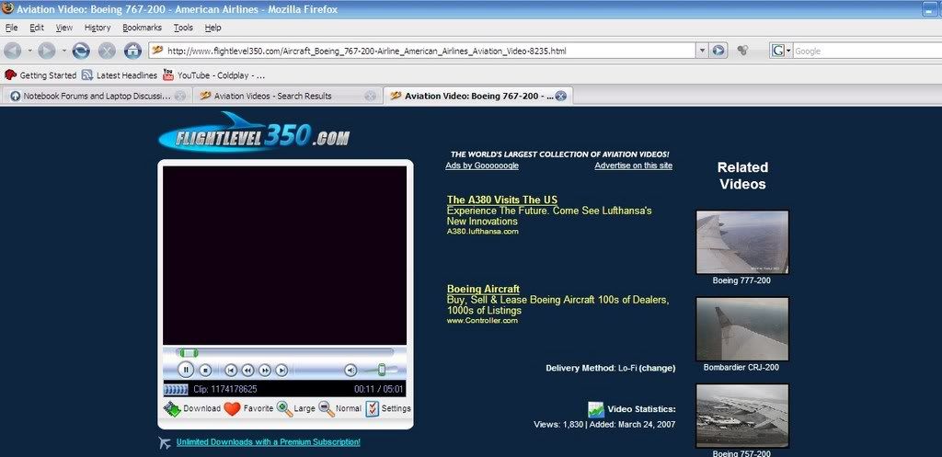Viewport: 942px width, 457px height.
Task: Open the File menu
Action: pos(11,28)
